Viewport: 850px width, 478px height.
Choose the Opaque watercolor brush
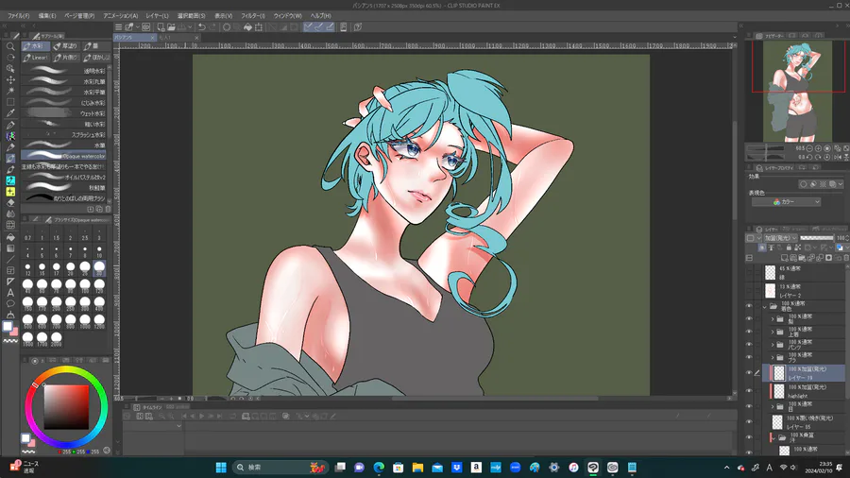(x=63, y=156)
